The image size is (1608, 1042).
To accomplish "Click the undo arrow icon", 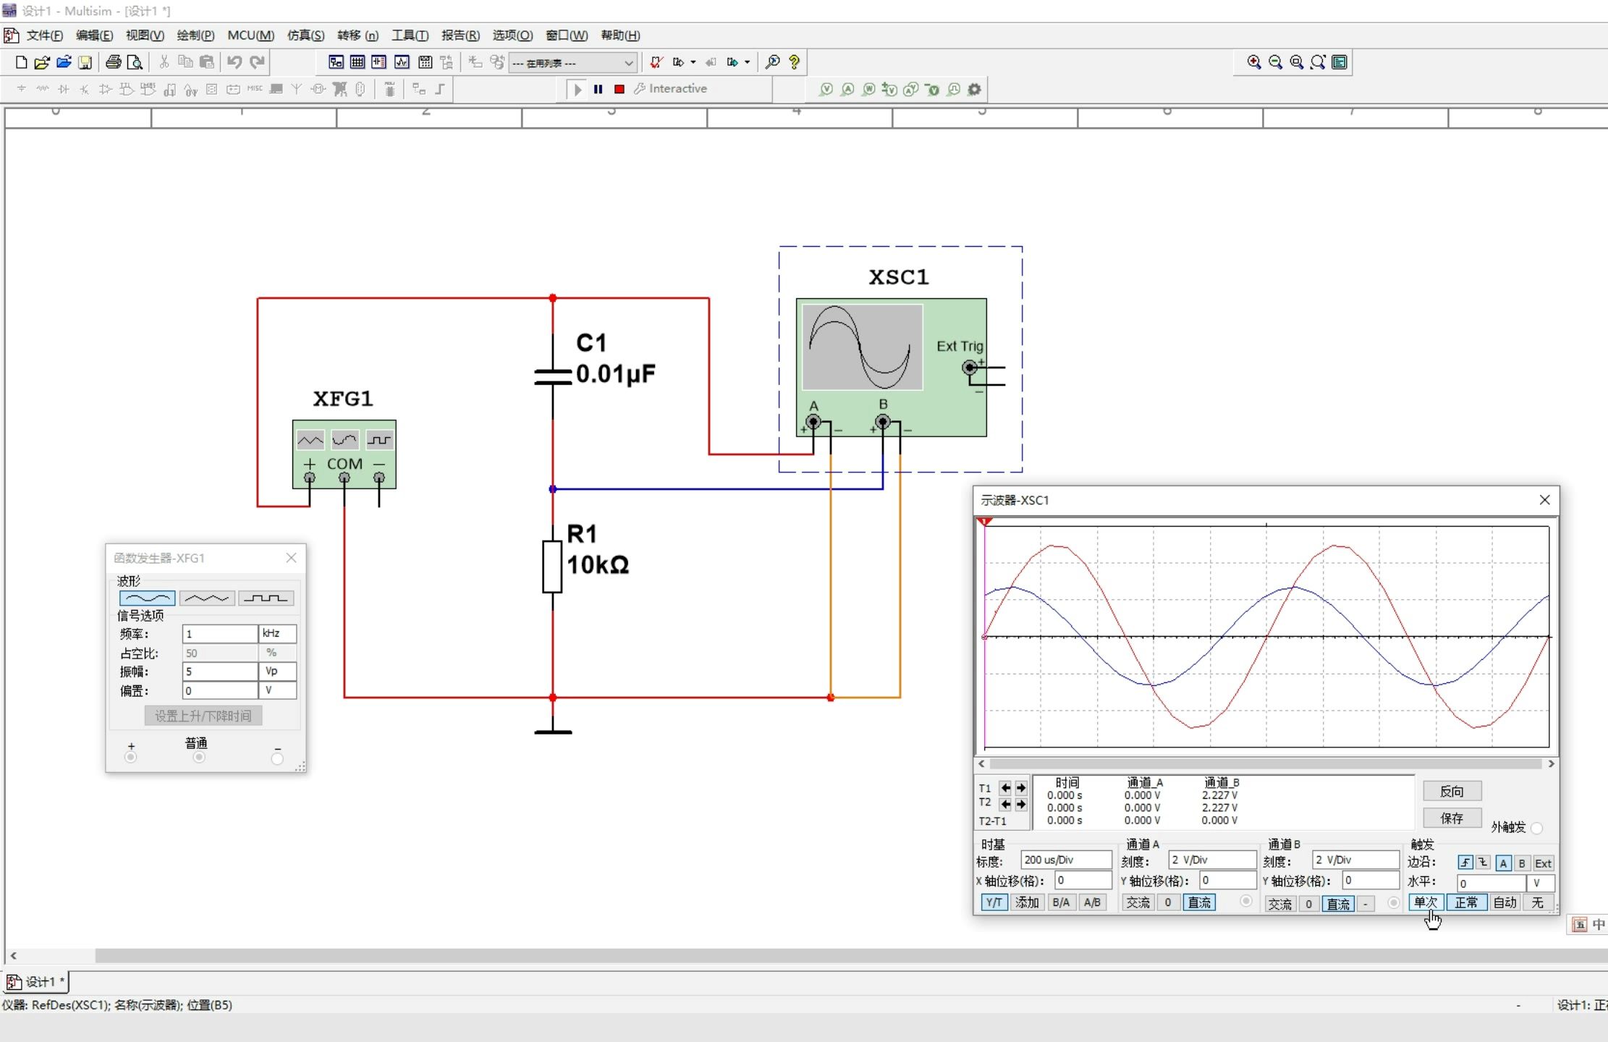I will 234,62.
